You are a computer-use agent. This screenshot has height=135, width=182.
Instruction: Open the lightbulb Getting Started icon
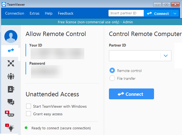coord(11,127)
